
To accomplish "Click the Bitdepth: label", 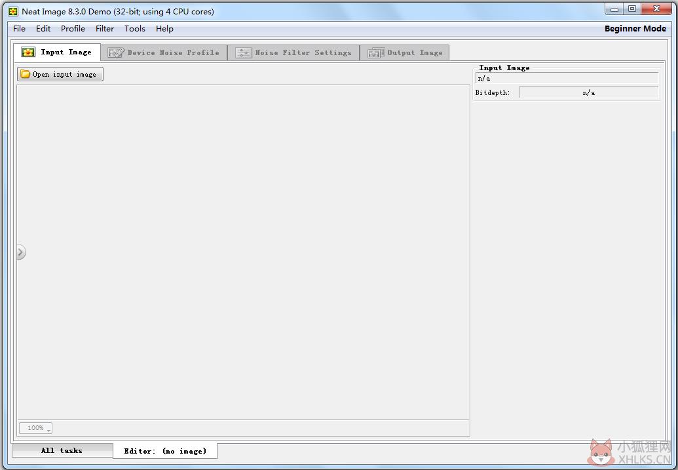I will pos(493,92).
